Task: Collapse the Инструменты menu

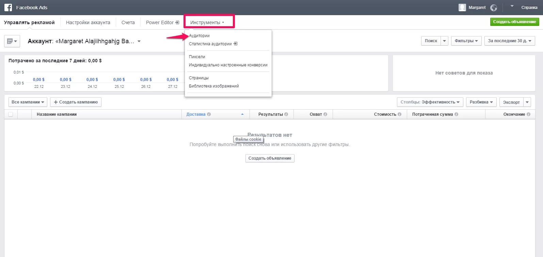Action: pos(207,22)
